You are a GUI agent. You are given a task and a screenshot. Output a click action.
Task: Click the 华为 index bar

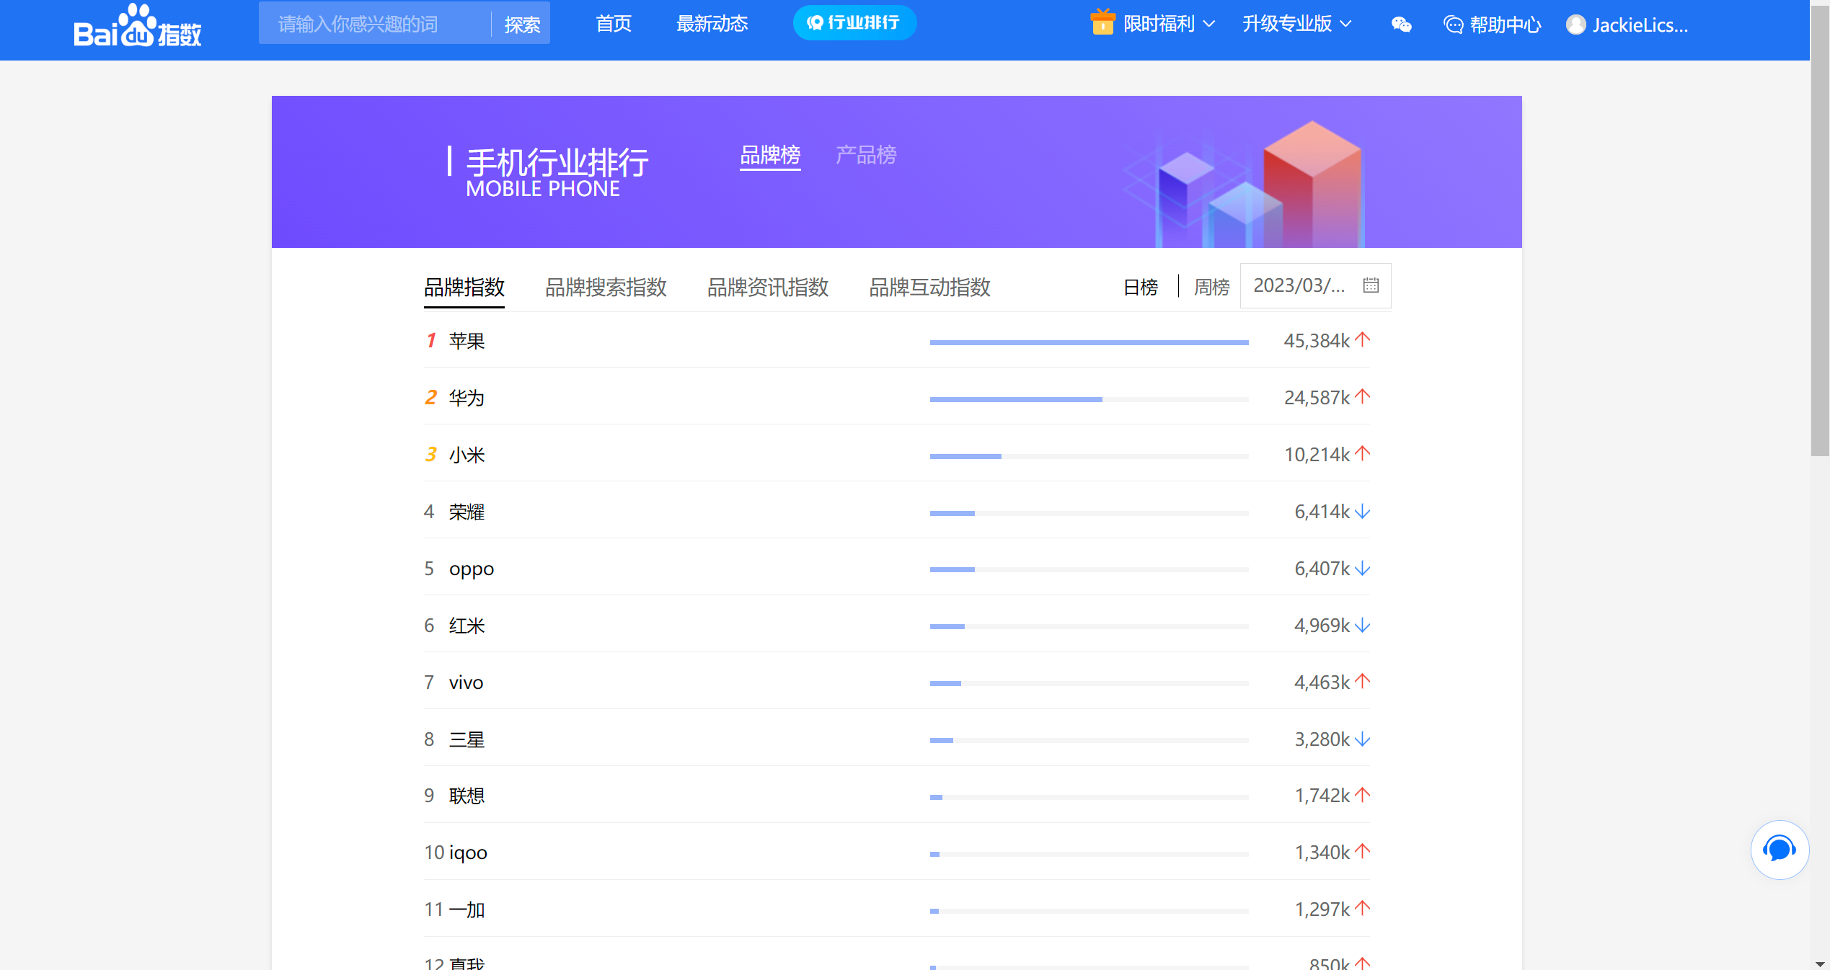(x=1089, y=399)
